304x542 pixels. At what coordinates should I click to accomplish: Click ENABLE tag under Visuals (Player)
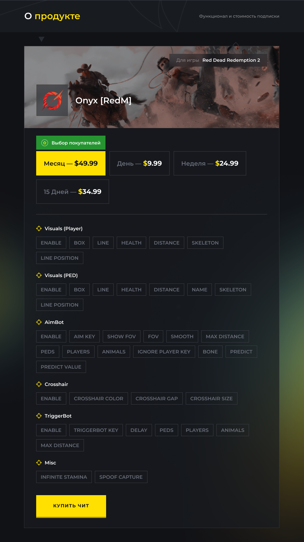pos(51,243)
